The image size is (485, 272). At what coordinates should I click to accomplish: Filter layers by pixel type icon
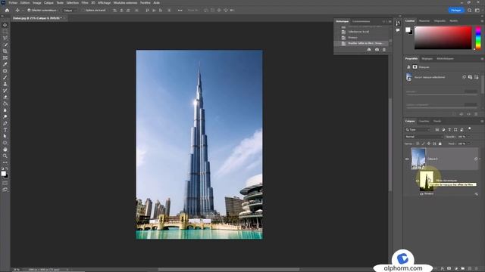437,130
